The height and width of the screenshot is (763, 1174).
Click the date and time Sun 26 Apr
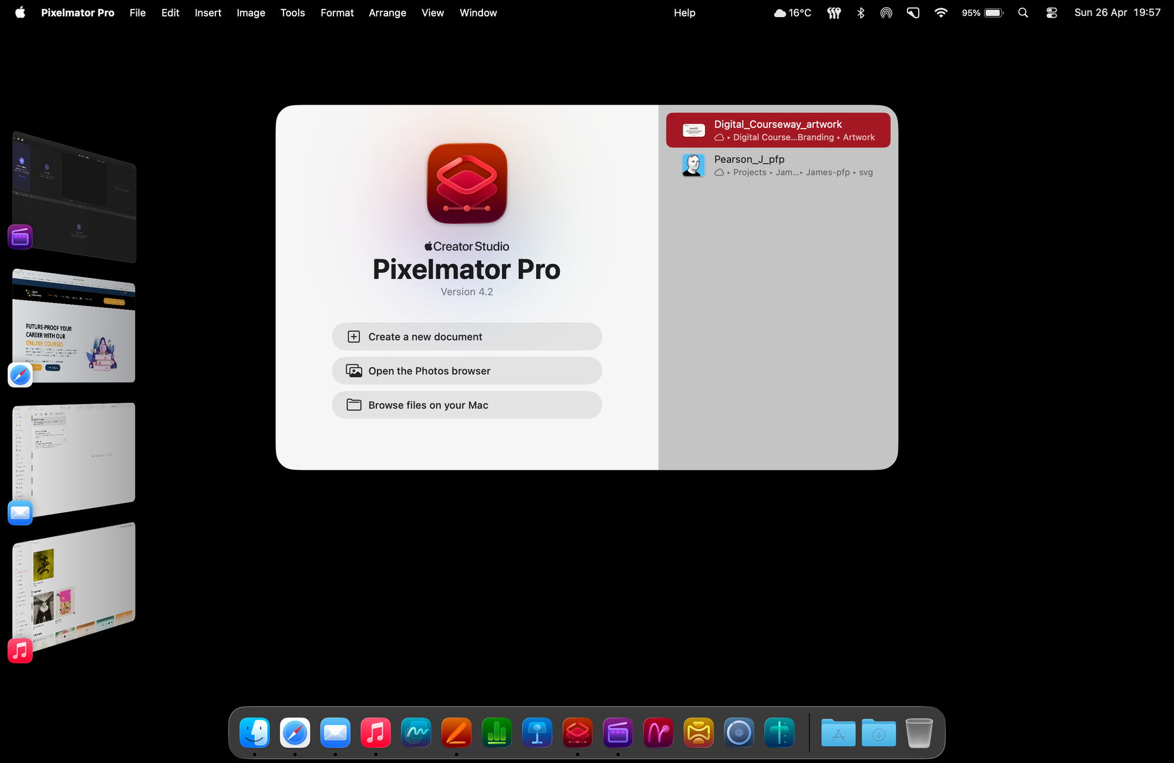pos(1117,12)
